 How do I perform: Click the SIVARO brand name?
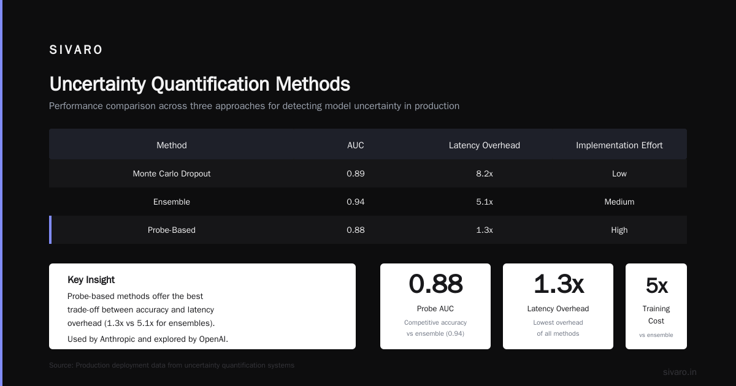(76, 50)
